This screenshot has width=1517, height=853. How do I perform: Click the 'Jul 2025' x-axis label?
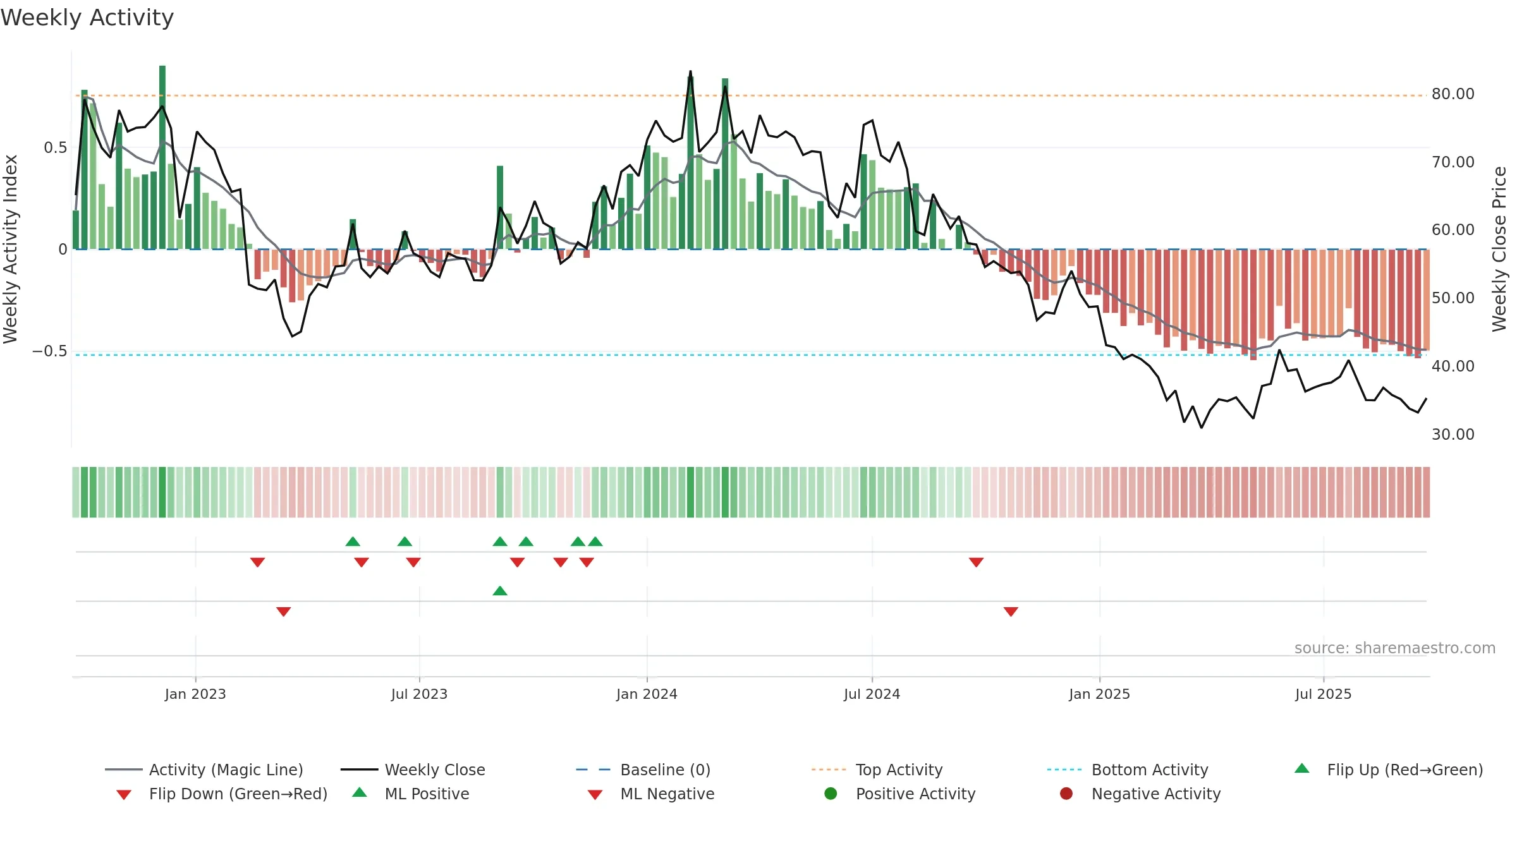tap(1323, 694)
